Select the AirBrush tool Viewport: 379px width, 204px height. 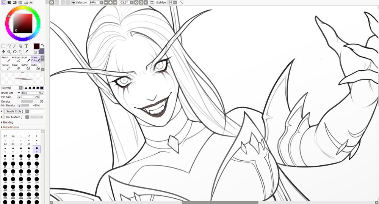click(x=16, y=59)
